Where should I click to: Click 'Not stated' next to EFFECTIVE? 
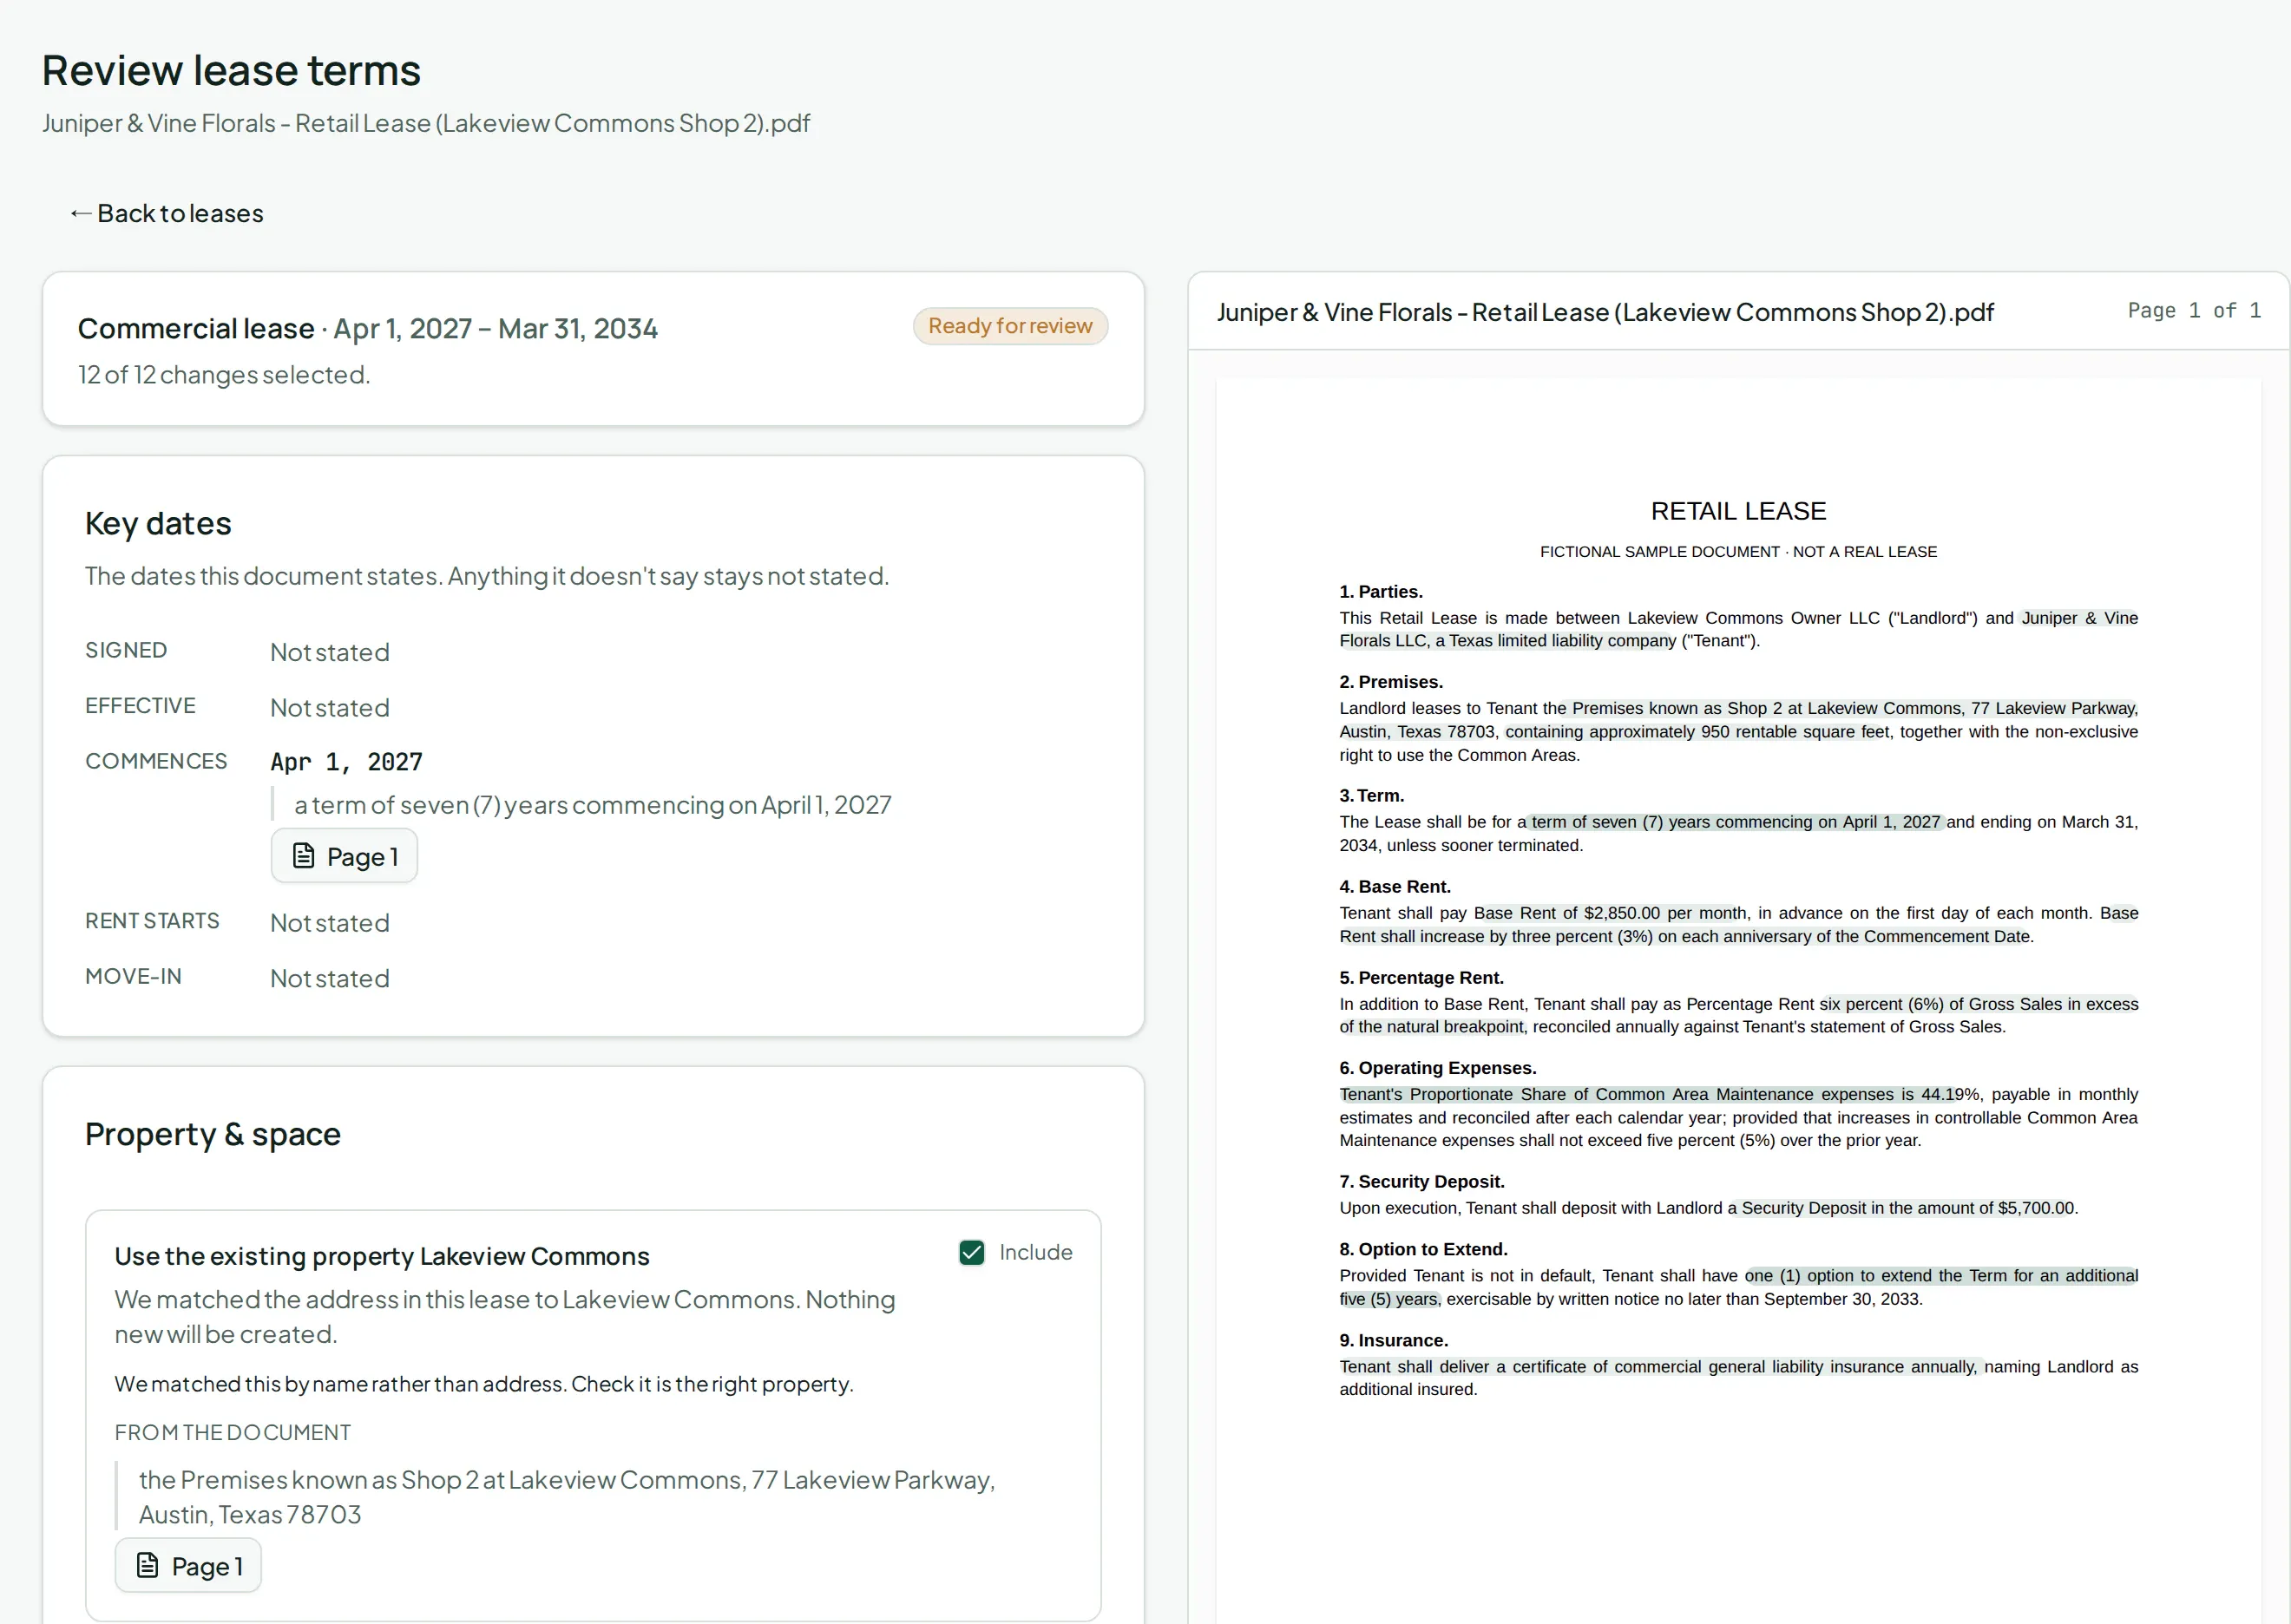330,708
